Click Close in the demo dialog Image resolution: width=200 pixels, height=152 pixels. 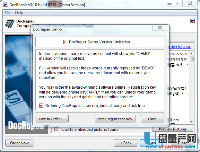[x=152, y=119]
